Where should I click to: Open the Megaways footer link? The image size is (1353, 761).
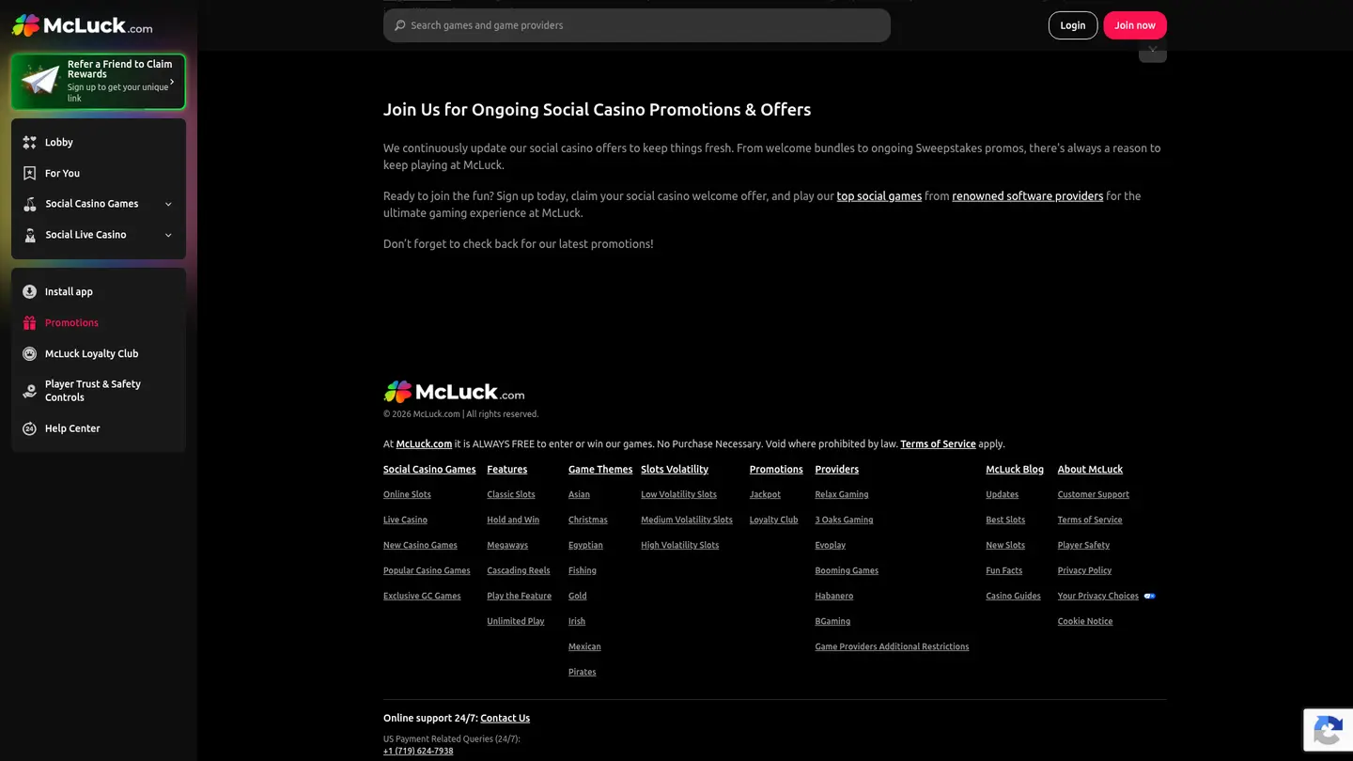(x=507, y=545)
